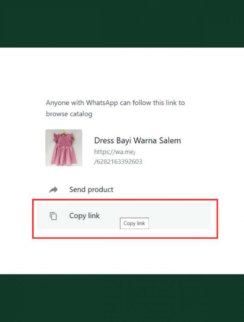The width and height of the screenshot is (244, 322).
Task: Click the small Copy link tooltip box
Action: [x=134, y=223]
